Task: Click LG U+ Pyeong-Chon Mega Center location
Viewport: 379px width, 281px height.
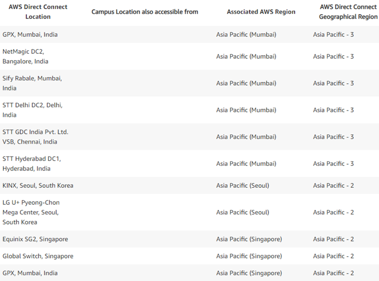Action: 31,212
